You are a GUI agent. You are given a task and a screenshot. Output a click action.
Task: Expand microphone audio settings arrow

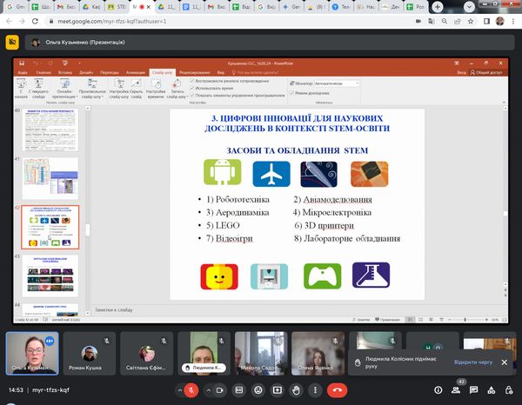178,391
